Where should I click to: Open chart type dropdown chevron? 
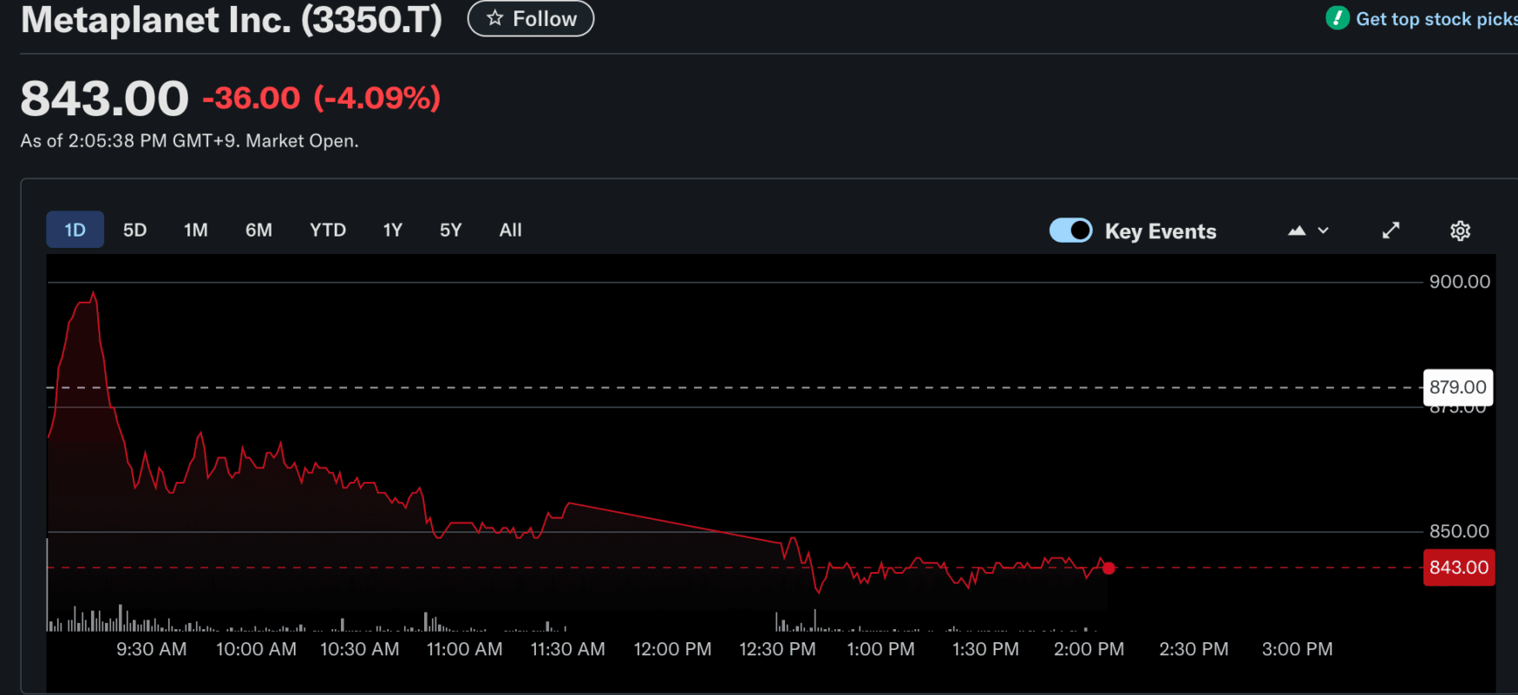tap(1323, 231)
